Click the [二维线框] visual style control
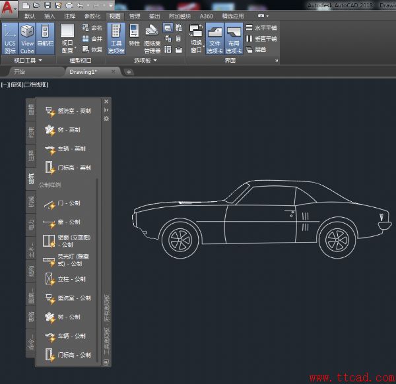396x384 pixels. coord(36,84)
